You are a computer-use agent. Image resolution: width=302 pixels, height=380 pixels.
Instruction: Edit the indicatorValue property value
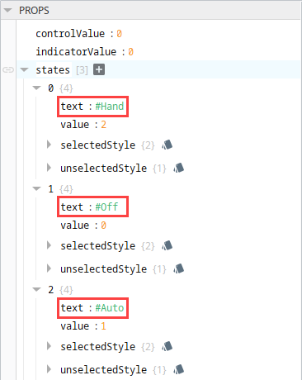tap(130, 52)
